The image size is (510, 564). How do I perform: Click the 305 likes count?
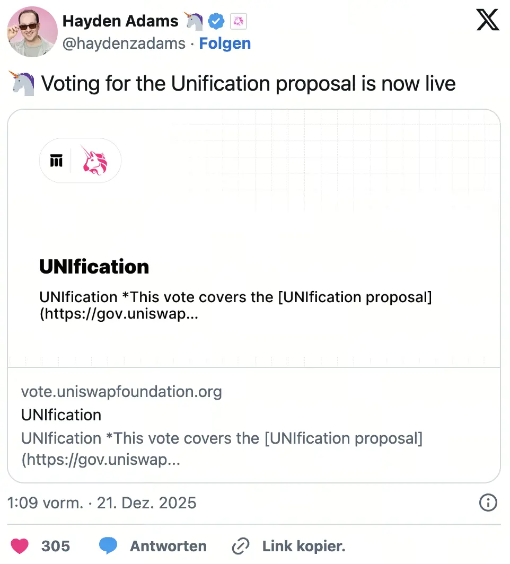pos(56,545)
